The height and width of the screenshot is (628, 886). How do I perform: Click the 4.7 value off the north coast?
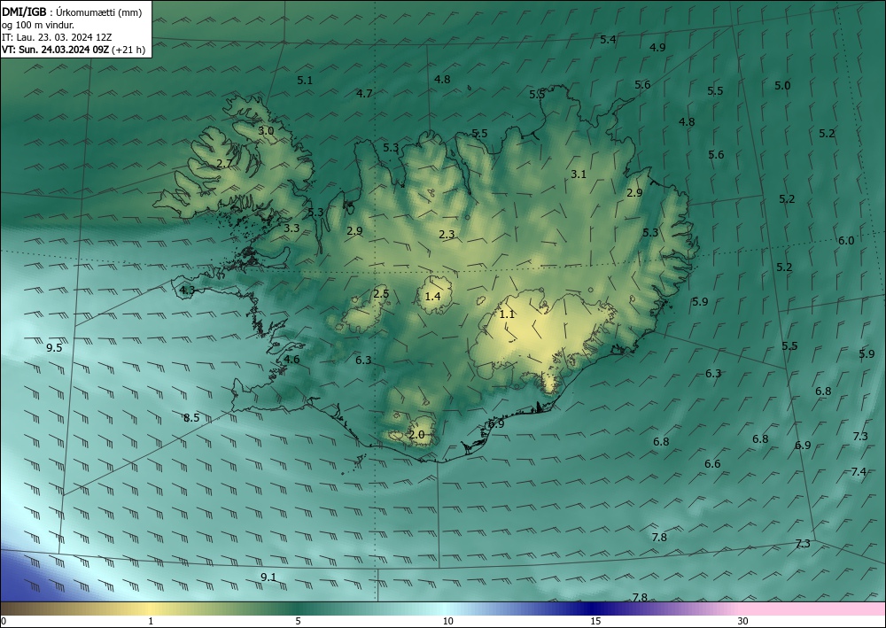click(364, 94)
